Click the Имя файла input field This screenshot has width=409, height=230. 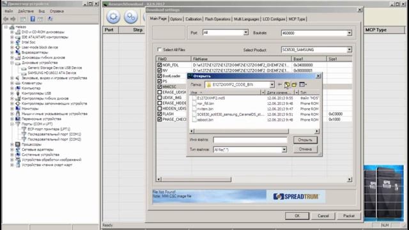(250, 140)
